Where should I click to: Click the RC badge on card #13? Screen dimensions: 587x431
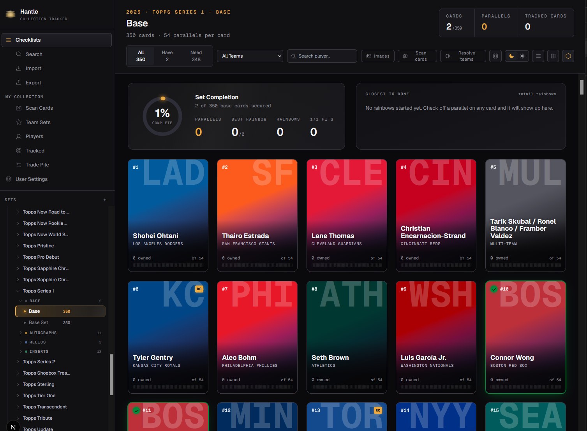coord(378,410)
